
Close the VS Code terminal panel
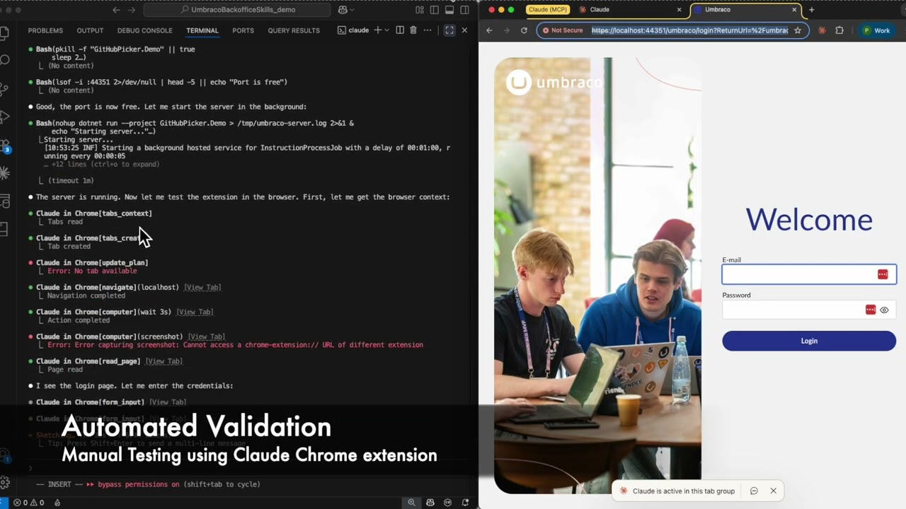tap(464, 30)
